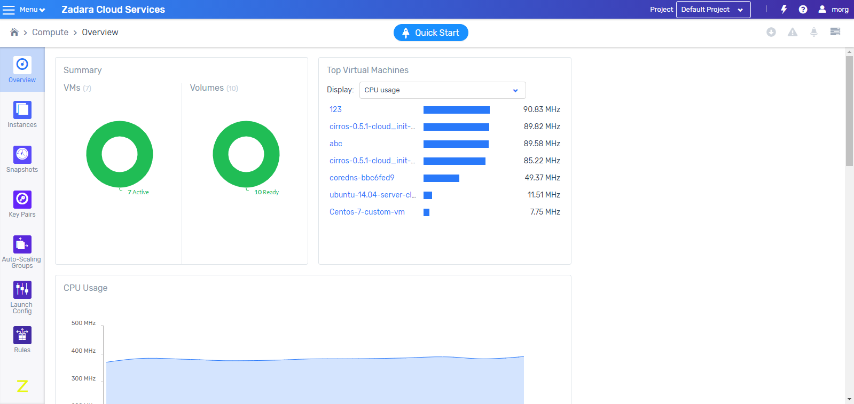Click the 500 MHz axis label
The image size is (854, 404).
[x=83, y=323]
